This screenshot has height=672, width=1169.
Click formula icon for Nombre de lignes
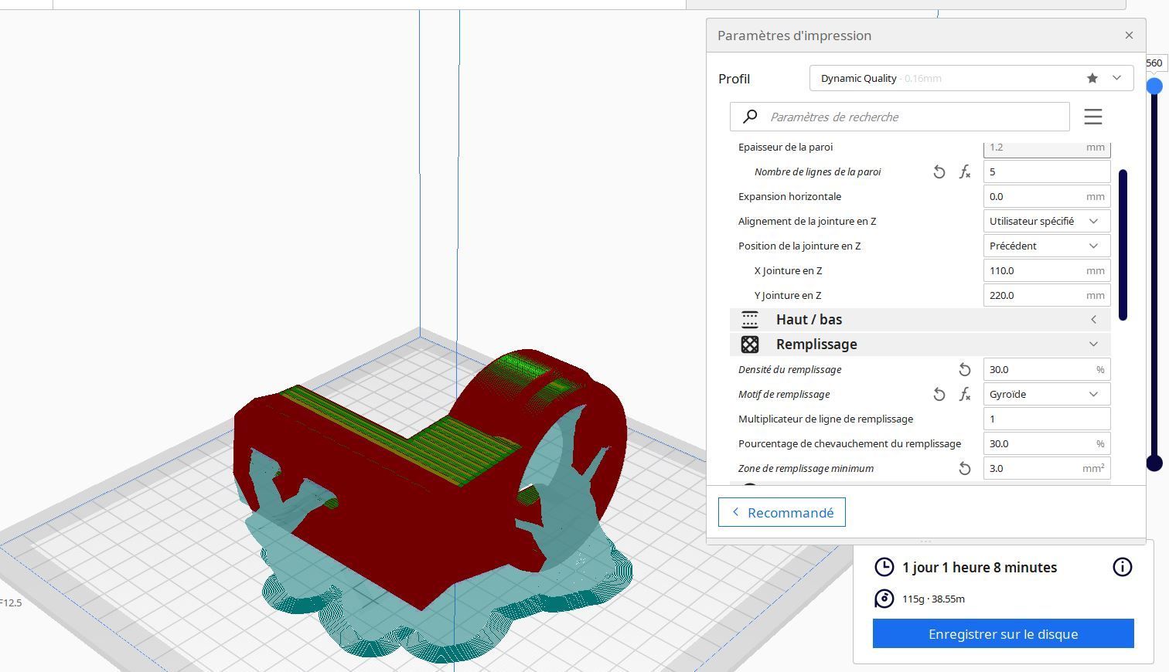pyautogui.click(x=965, y=172)
